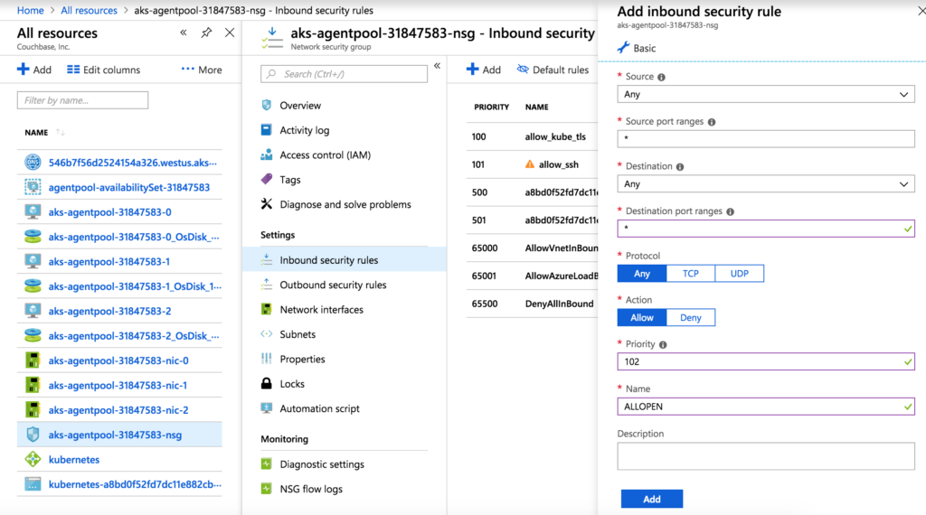Select the allow_kube_tls rule row
926x515 pixels.
(x=532, y=136)
